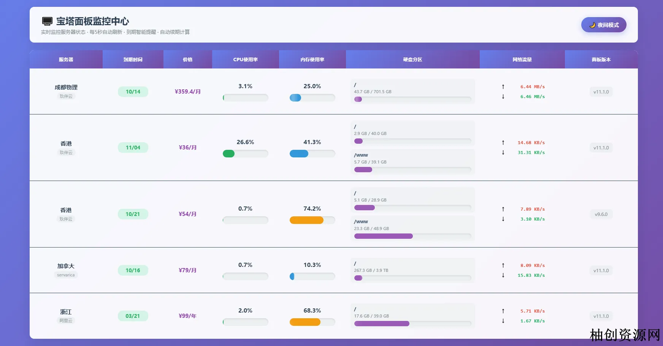This screenshot has height=346, width=663.
Task: Select the CPU使用率 column header
Action: (245, 60)
